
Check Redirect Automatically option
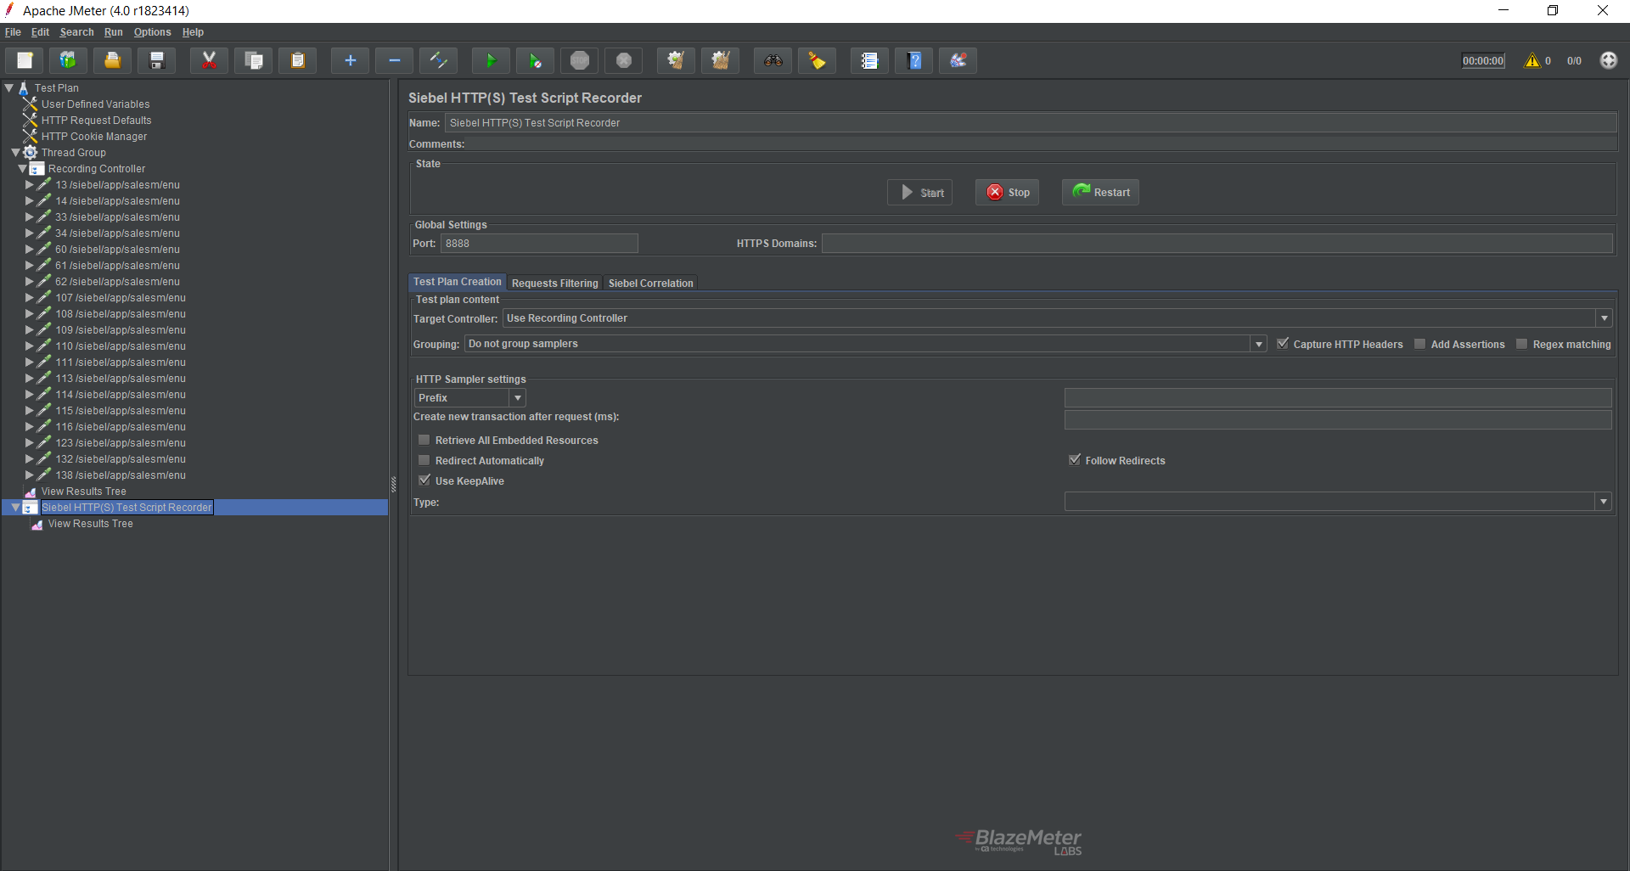pos(424,460)
